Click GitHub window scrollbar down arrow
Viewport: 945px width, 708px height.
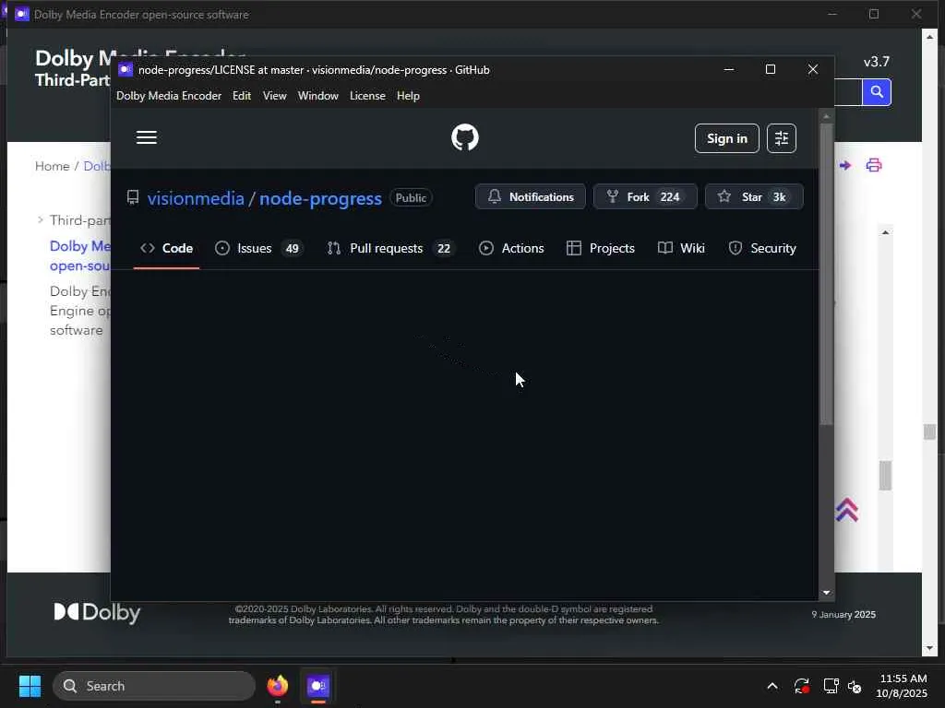click(826, 593)
